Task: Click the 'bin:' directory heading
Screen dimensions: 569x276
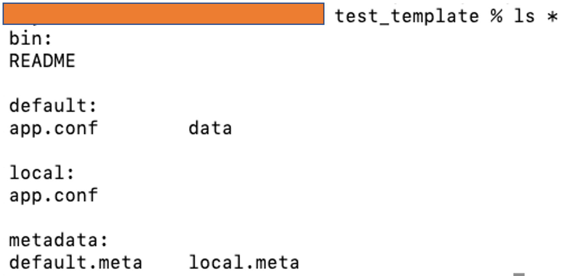Action: [30, 39]
